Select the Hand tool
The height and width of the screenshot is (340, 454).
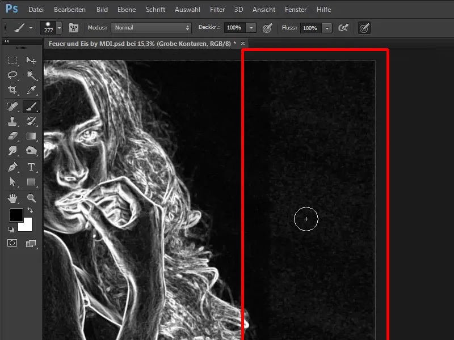tap(12, 198)
